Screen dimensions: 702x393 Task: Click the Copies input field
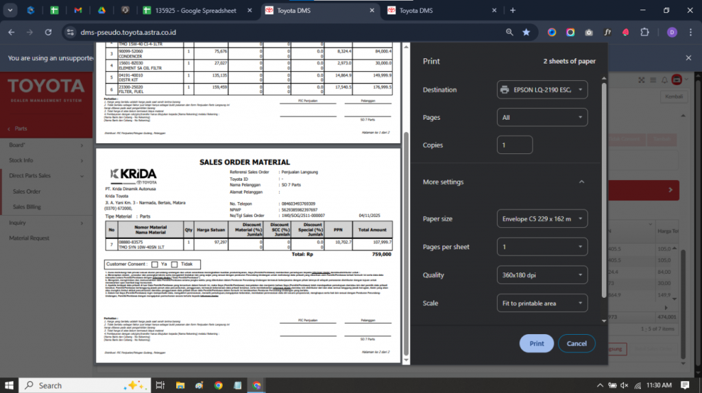pos(514,145)
